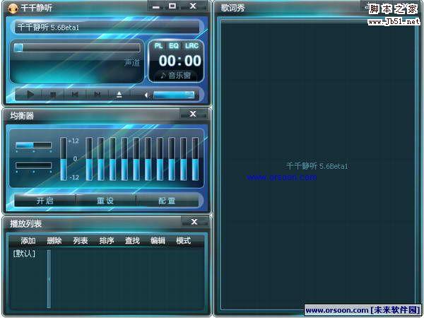Viewport: 424px width, 318px height.
Task: Adjust the main volume slider
Action: pyautogui.click(x=174, y=95)
